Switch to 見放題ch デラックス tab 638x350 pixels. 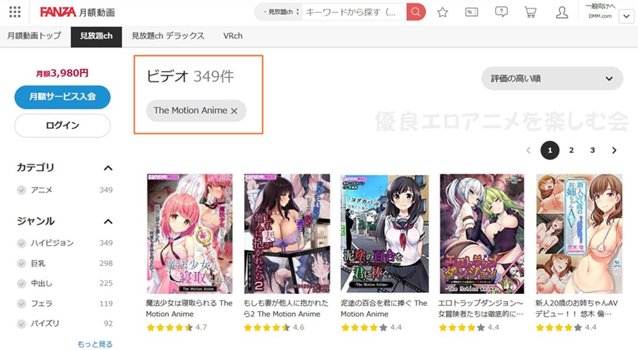point(168,35)
